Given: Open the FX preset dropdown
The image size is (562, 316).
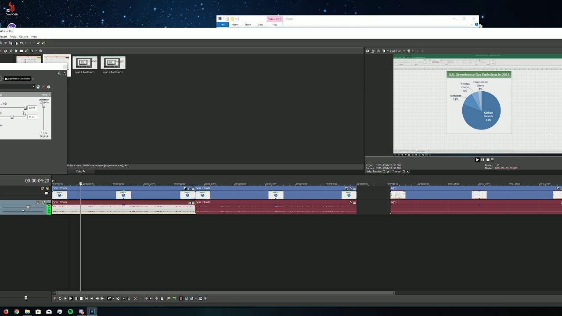Looking at the screenshot, I should coord(33,86).
